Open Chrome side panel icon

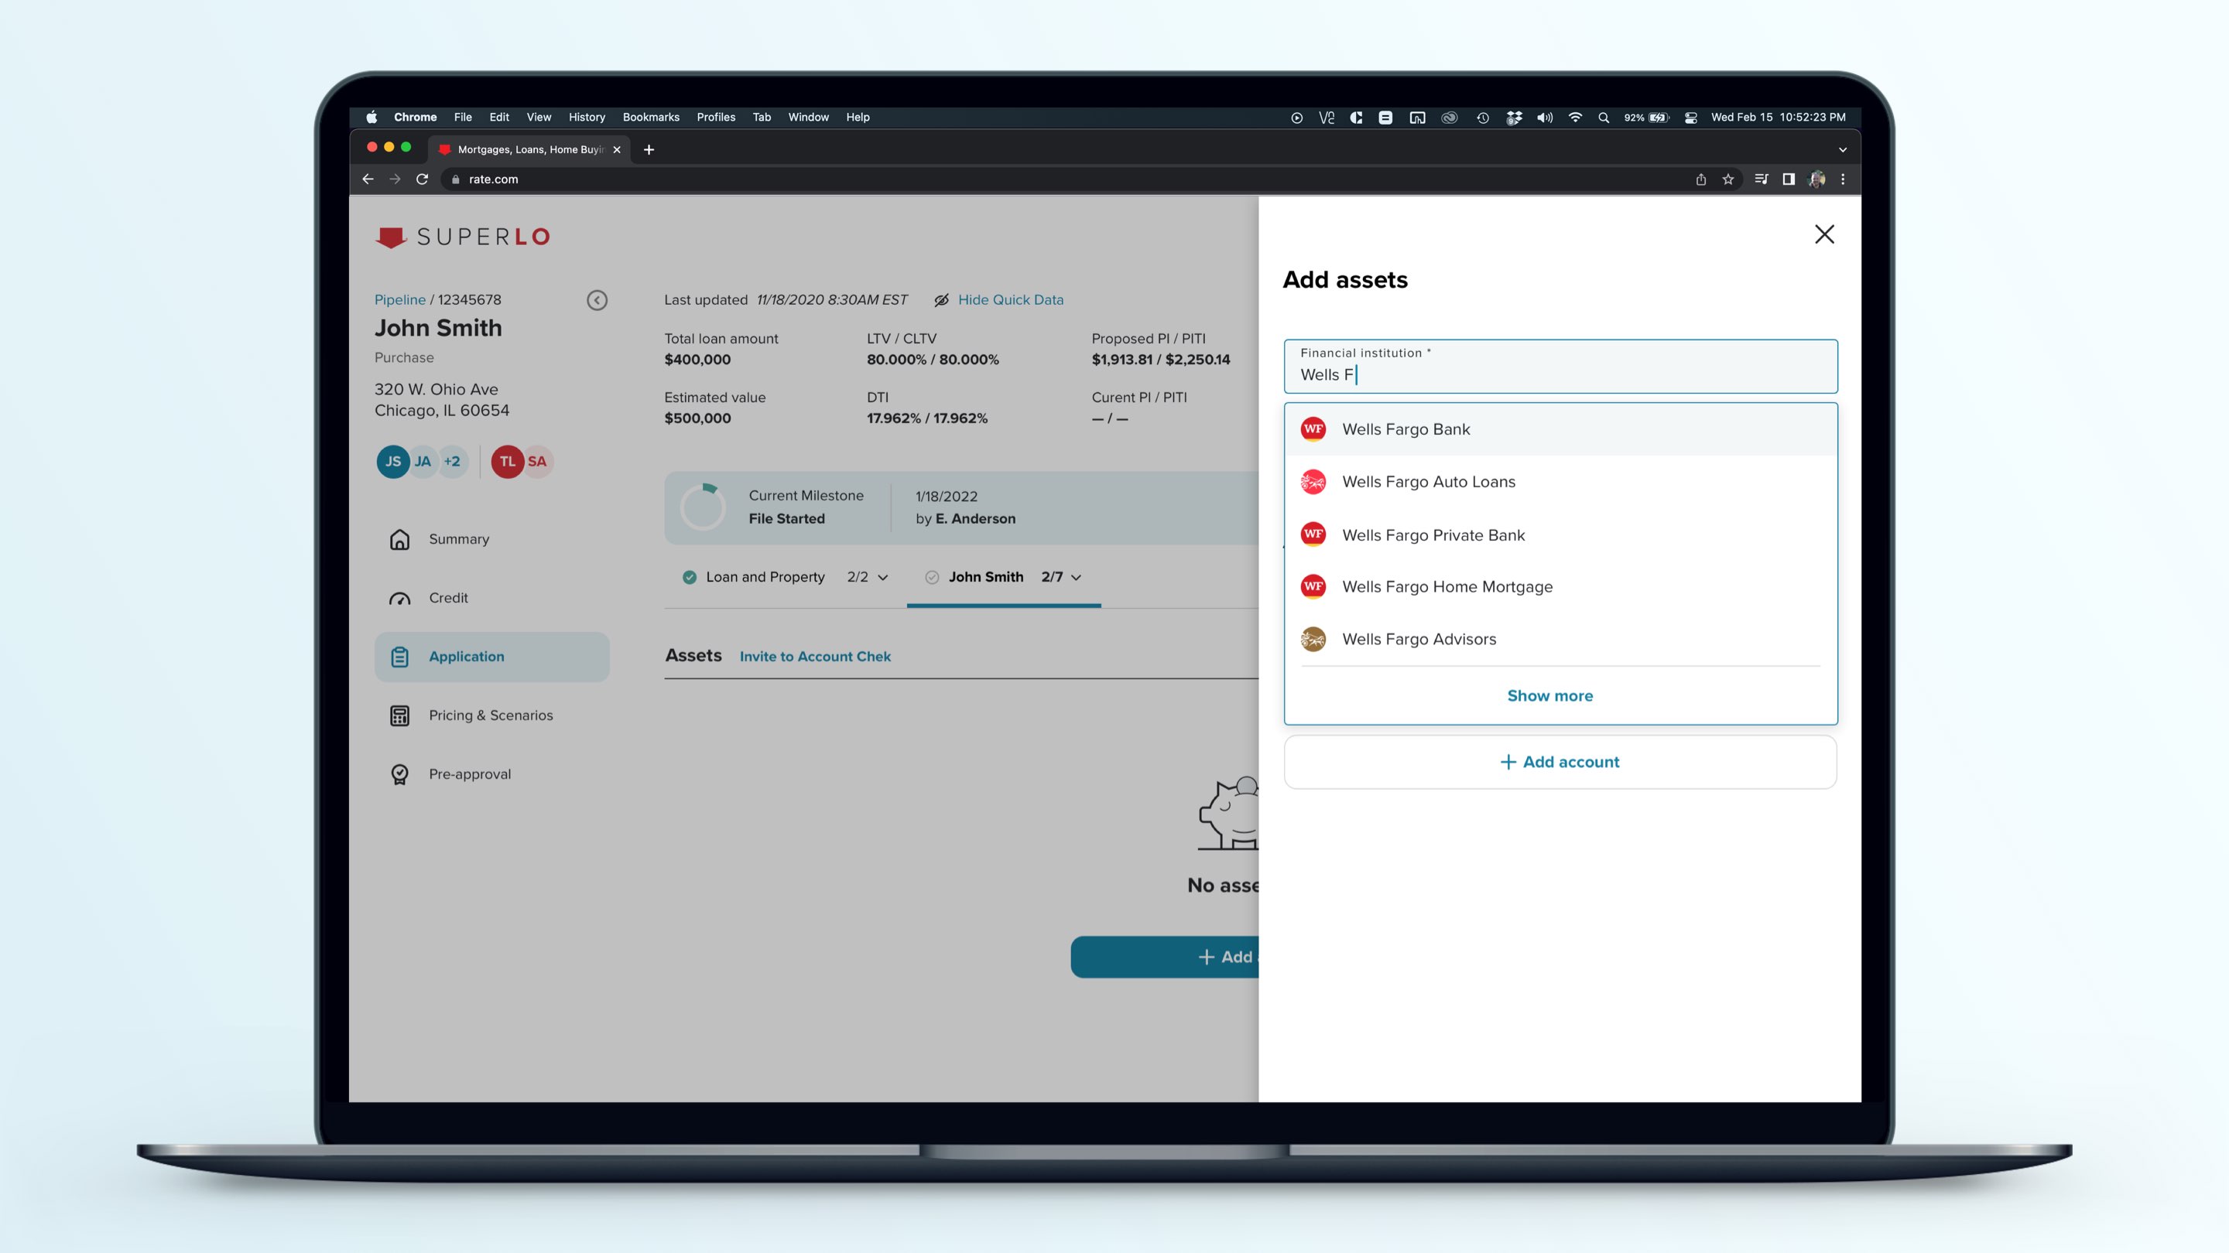click(x=1789, y=179)
